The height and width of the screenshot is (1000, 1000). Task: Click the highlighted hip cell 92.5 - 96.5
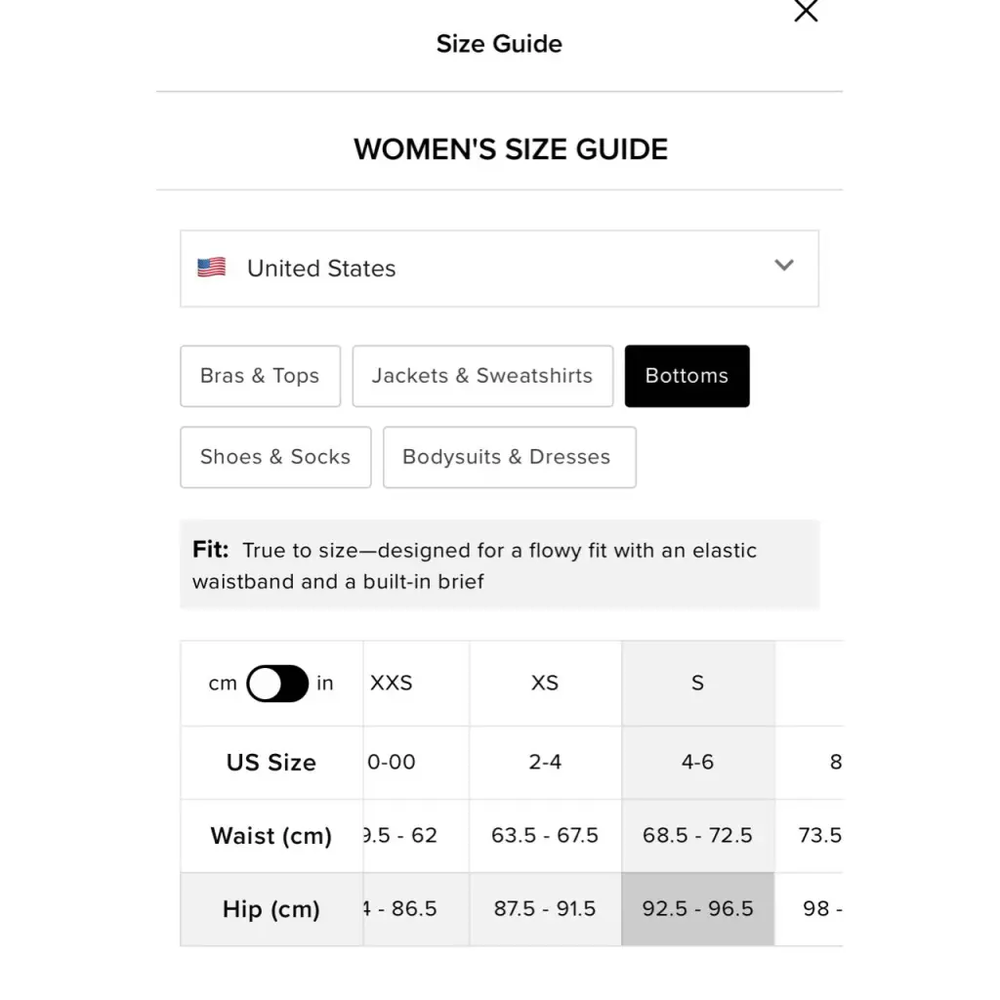coord(698,909)
